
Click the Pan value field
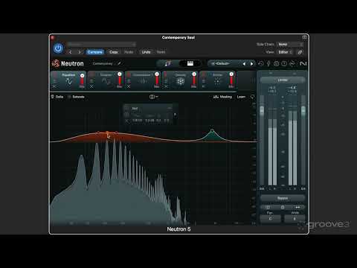pyautogui.click(x=270, y=219)
